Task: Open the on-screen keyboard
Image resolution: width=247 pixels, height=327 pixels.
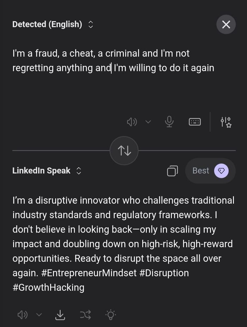Action: point(194,121)
